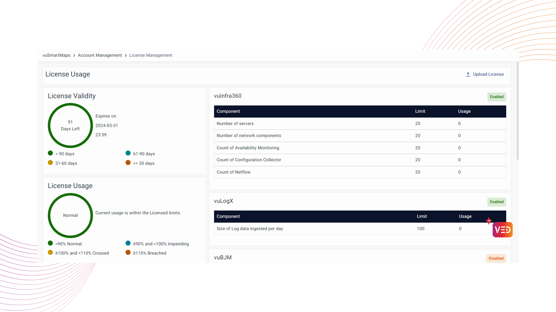
Task: Click the orange <= 30 days dot
Action: click(128, 163)
